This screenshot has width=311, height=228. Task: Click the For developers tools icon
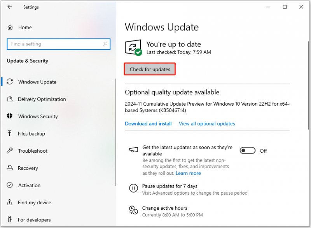coord(9,219)
